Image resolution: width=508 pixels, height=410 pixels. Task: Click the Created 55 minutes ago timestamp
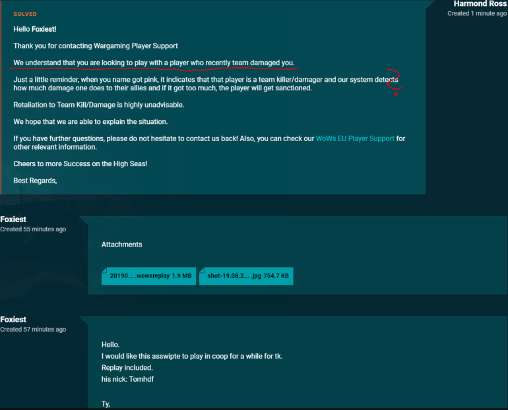pyautogui.click(x=33, y=229)
